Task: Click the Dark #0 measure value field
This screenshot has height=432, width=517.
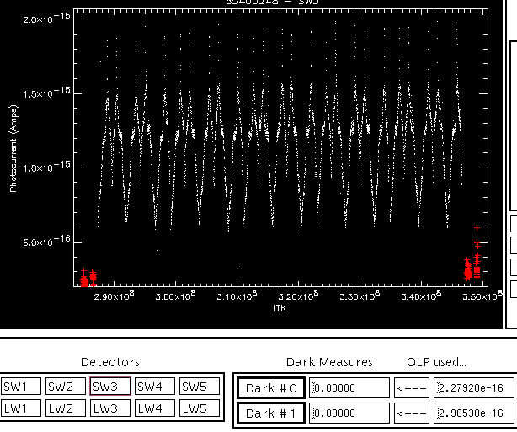Action: [349, 388]
